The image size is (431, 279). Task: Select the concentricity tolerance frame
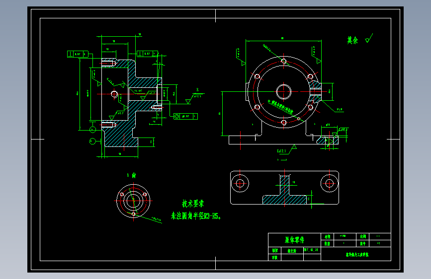pos(185,117)
